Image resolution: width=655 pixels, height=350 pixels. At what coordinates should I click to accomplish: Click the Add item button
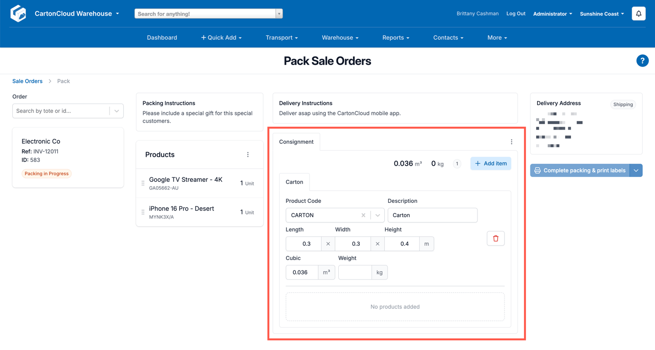(x=491, y=164)
